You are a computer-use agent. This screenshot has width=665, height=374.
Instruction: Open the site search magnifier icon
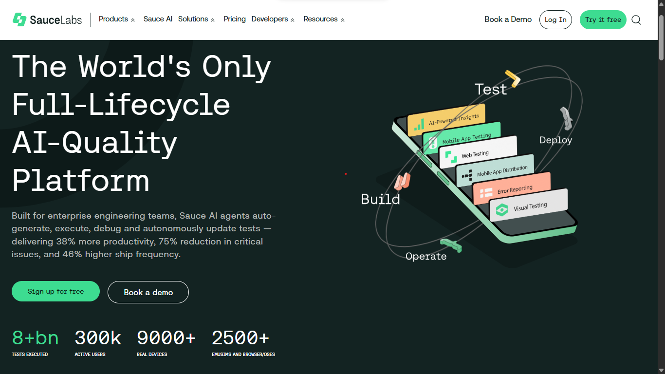point(636,20)
